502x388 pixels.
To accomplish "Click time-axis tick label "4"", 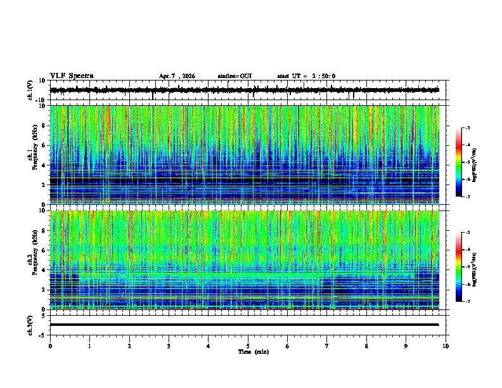I will pyautogui.click(x=209, y=346).
